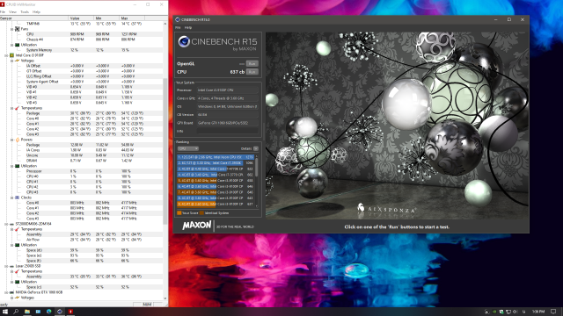Screen dimensions: 563x316
Task: Open Cinebench Help menu
Action: (x=188, y=27)
